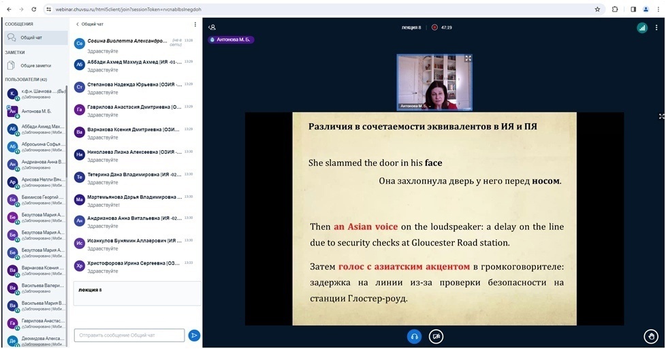Viewport: 666px width, 349px height.
Task: Click chat avatar Со of Совина Виолетта
Action: click(80, 44)
